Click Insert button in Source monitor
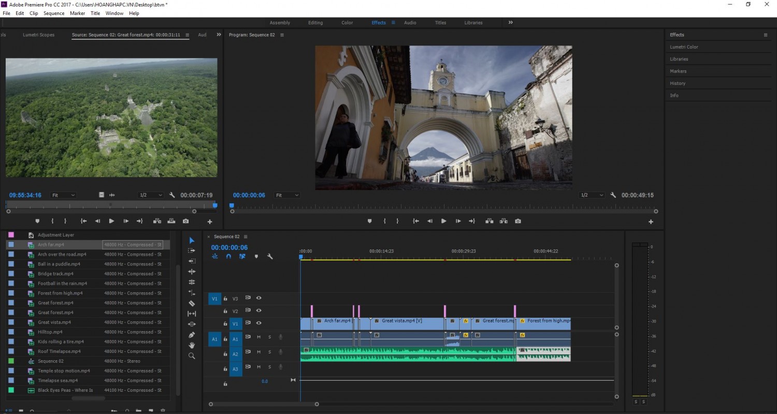The width and height of the screenshot is (777, 414). (157, 221)
